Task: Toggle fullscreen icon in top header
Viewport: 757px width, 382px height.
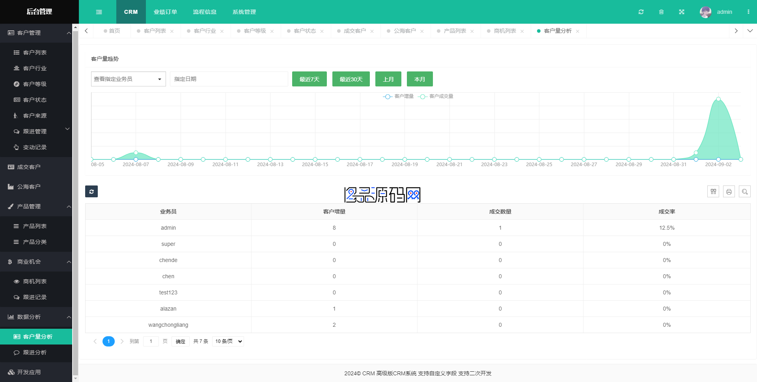Action: [682, 12]
